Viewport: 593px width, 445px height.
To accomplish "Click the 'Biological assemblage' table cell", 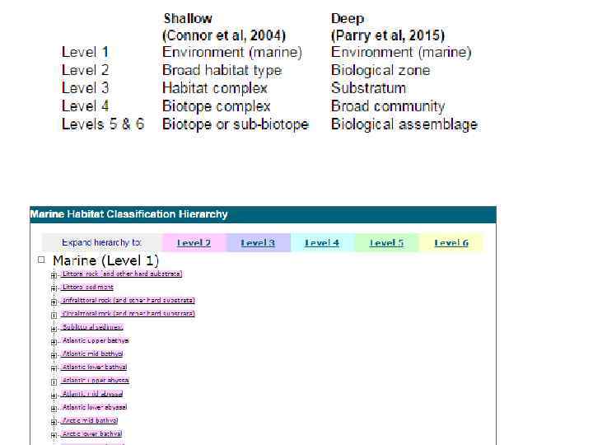I will click(x=404, y=124).
